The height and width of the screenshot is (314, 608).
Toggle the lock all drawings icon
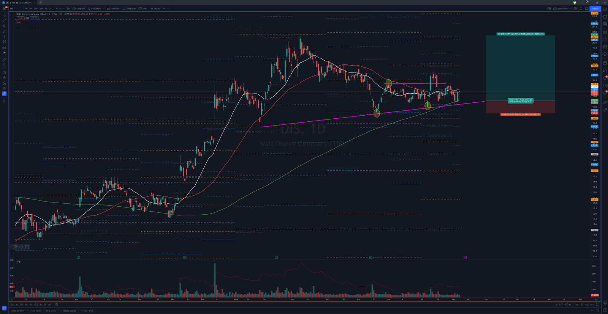4,83
